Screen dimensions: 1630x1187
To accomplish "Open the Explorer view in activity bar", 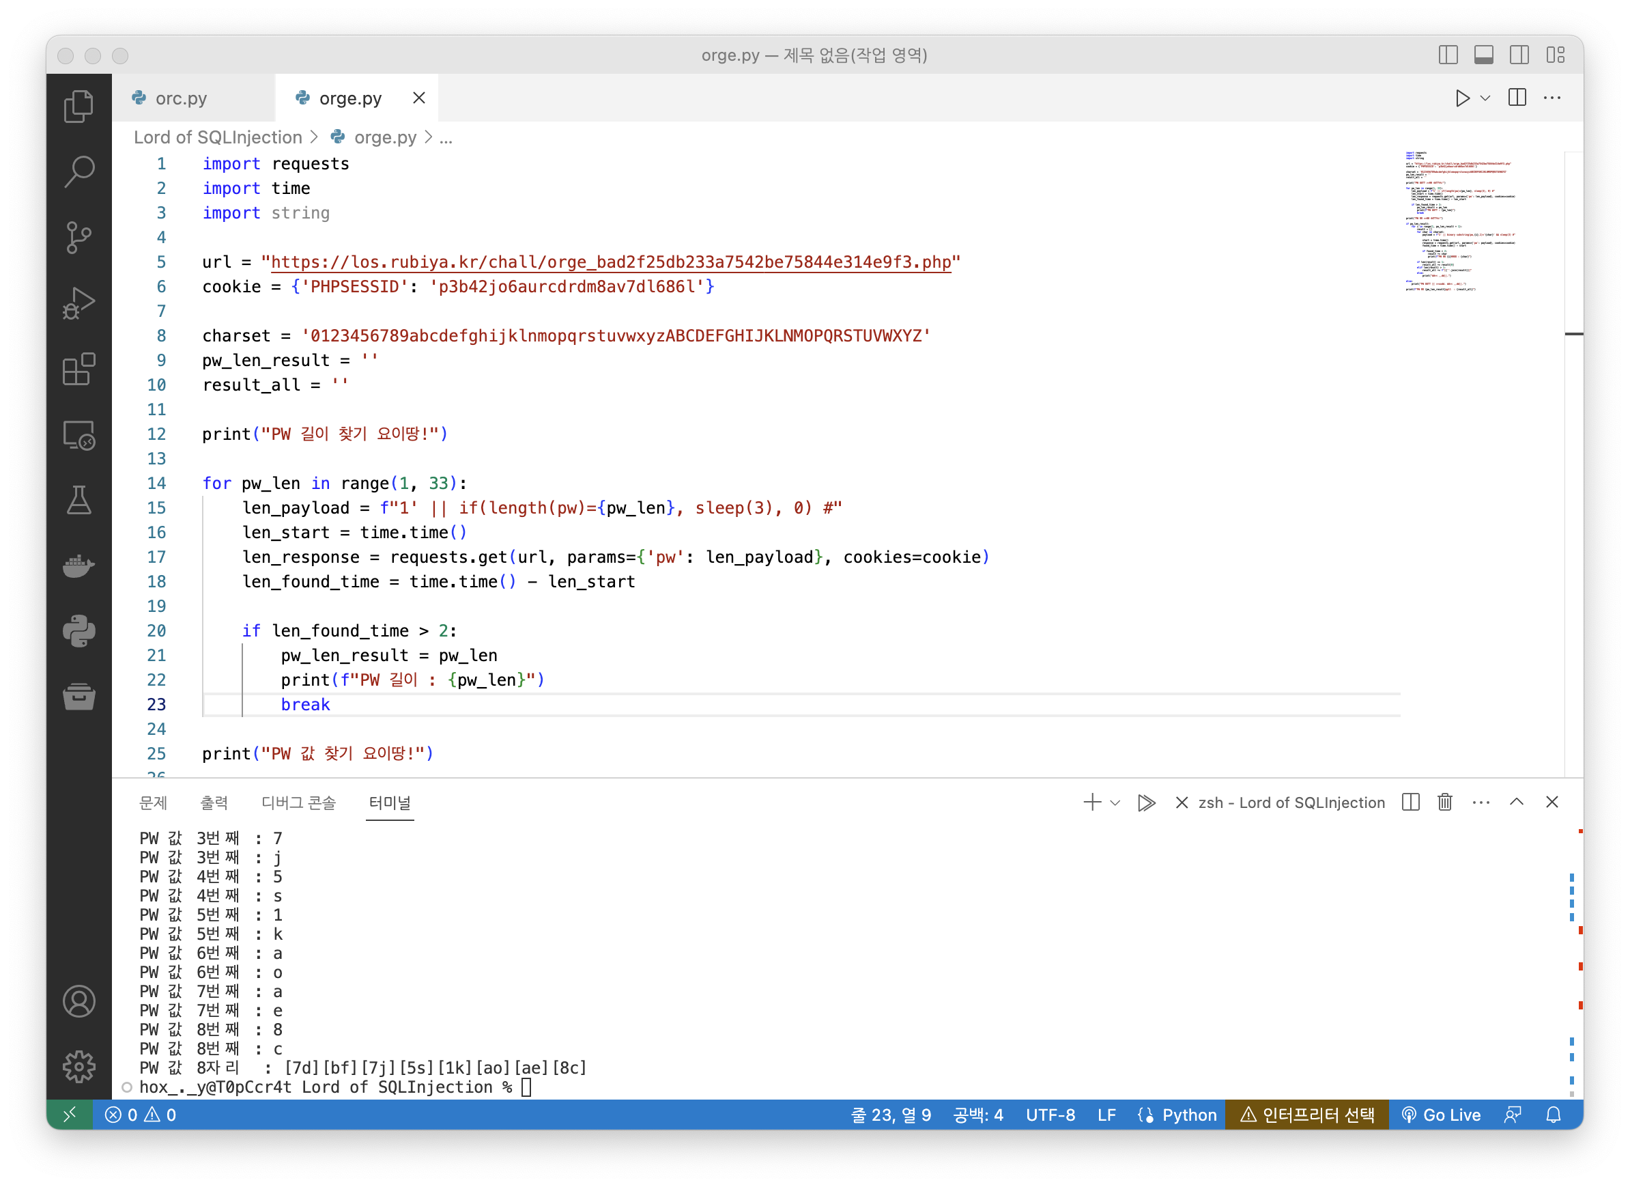I will coord(78,107).
